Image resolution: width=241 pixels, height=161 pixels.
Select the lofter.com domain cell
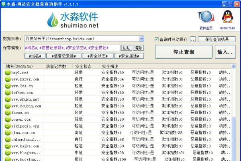point(22,93)
